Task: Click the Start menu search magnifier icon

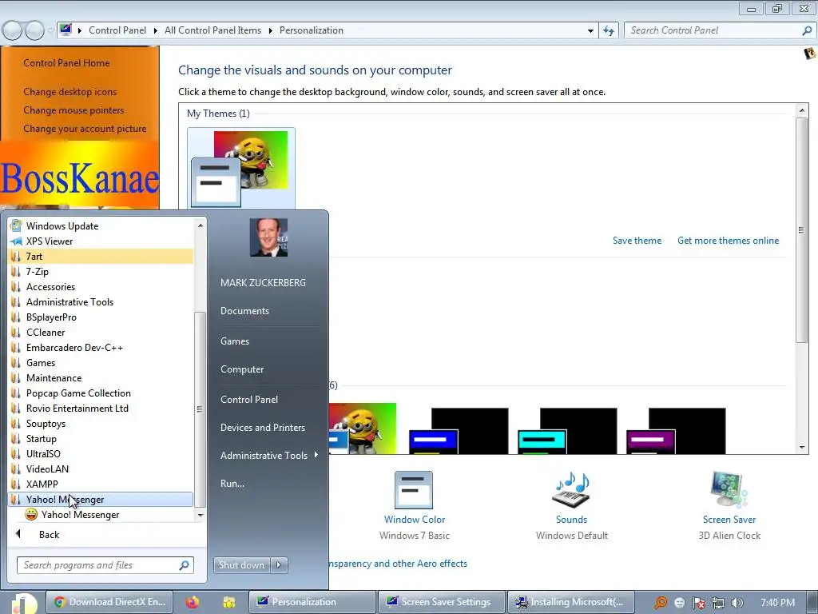Action: coord(185,565)
